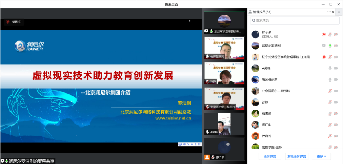Click screen-share icon in 润尼尔罗浩刚 row
This screenshot has width=343, height=164.
click(324, 46)
